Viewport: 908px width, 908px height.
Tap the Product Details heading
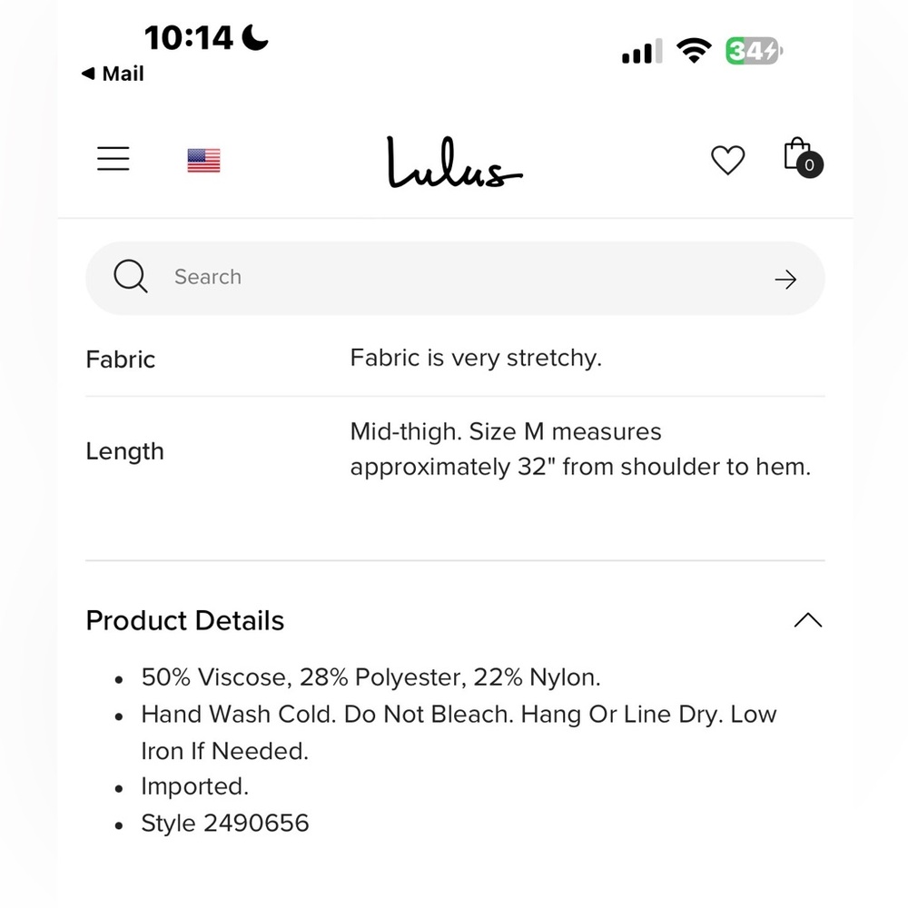[184, 620]
